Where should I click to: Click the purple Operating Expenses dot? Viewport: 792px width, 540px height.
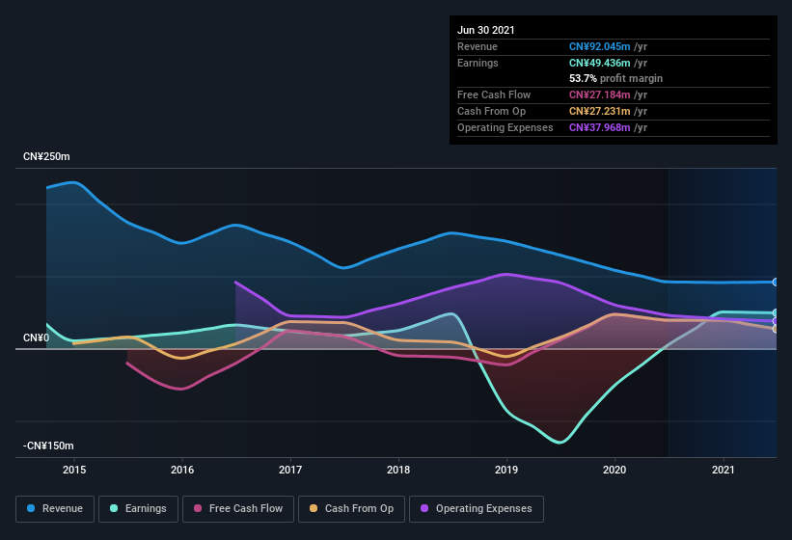(424, 508)
